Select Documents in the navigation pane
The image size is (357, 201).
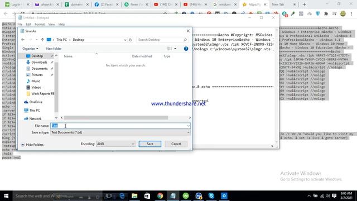point(39,68)
